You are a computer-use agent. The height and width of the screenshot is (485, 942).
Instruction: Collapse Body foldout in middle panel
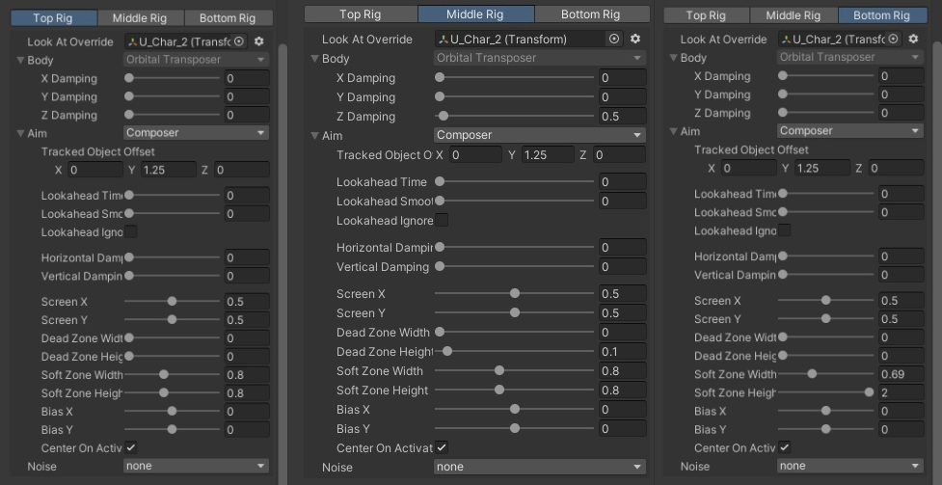(x=314, y=59)
